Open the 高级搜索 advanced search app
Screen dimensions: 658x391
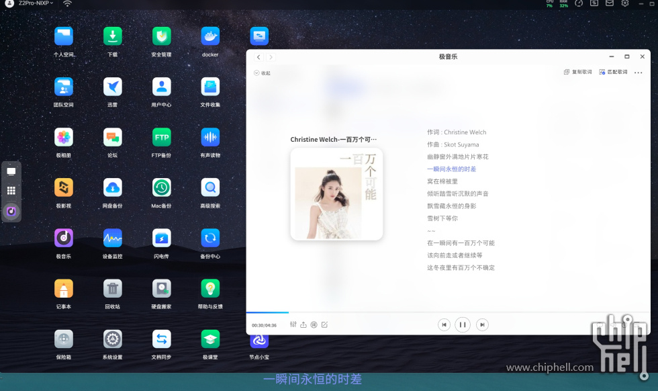click(210, 187)
